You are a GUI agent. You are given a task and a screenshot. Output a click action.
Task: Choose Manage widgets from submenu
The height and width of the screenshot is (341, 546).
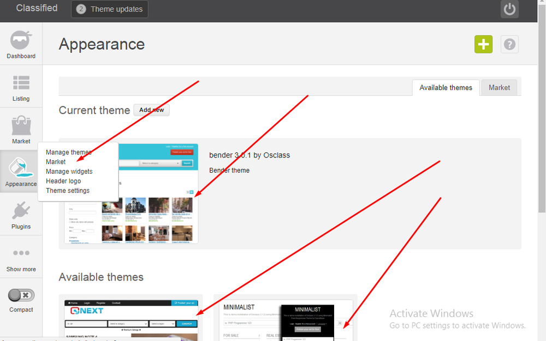[x=69, y=171]
